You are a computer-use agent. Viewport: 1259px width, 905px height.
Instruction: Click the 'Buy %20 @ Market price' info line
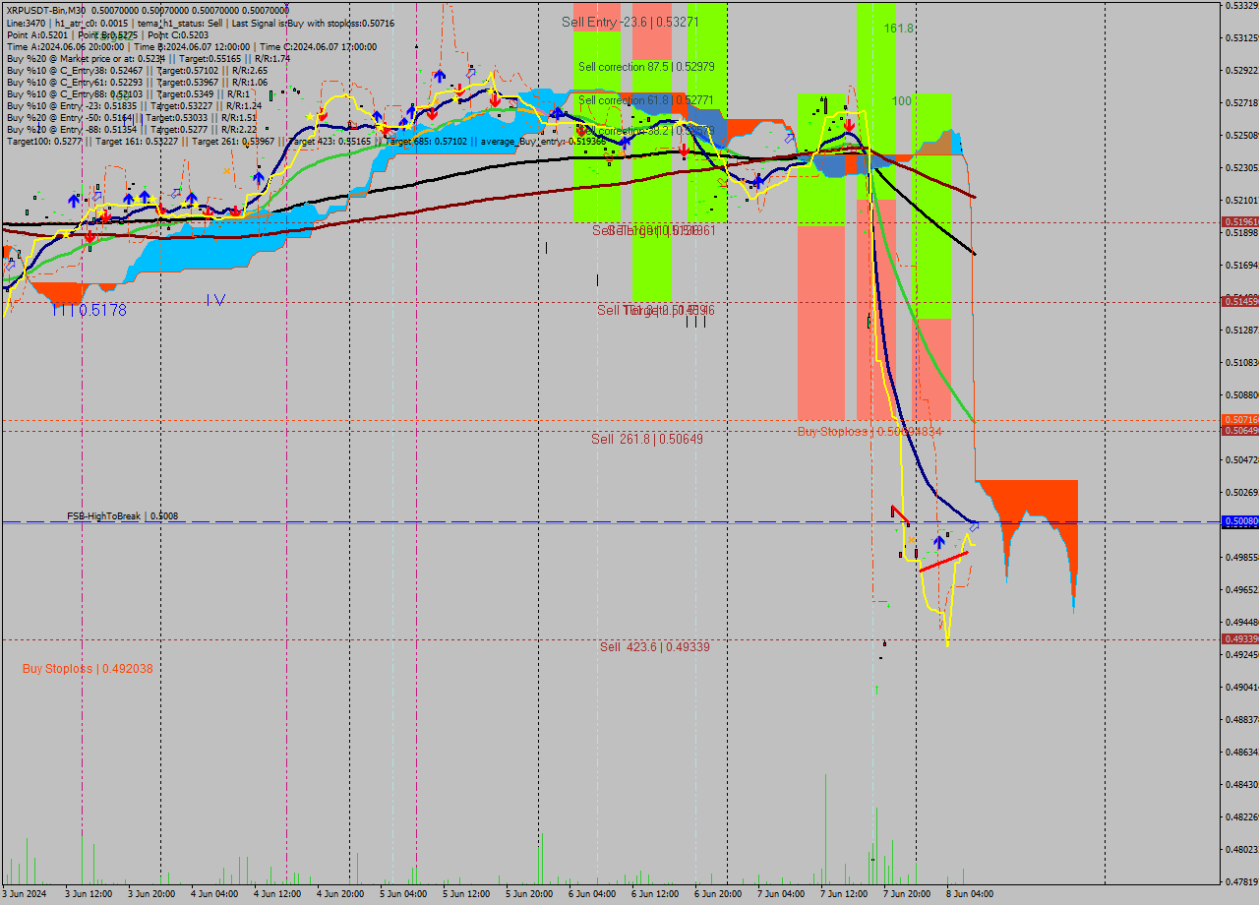[149, 58]
